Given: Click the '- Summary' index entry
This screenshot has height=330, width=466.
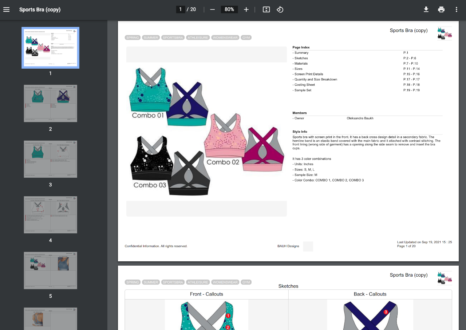Looking at the screenshot, I should 301,53.
